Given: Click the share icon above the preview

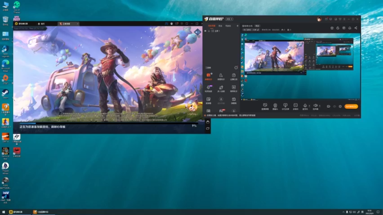Looking at the screenshot, I should pyautogui.click(x=356, y=28).
